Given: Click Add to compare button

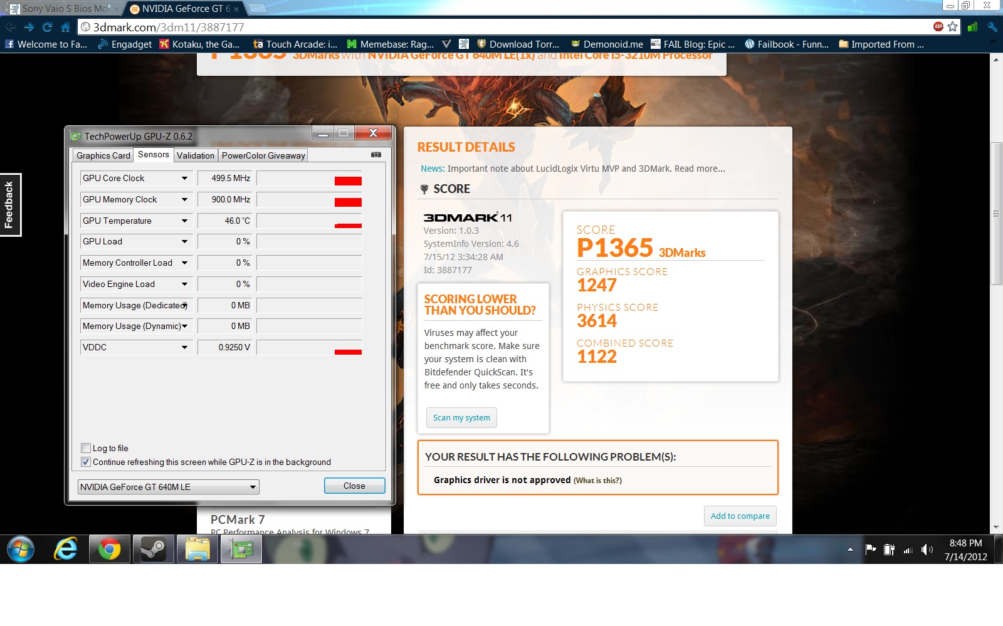Looking at the screenshot, I should 740,516.
